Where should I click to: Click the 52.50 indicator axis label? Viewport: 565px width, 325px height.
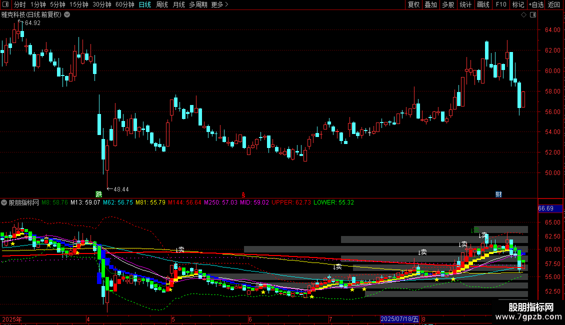(552, 291)
